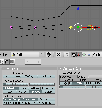The width and height of the screenshot is (102, 108).
Task: Select B-Bone drawing type
Action: coord(34,88)
